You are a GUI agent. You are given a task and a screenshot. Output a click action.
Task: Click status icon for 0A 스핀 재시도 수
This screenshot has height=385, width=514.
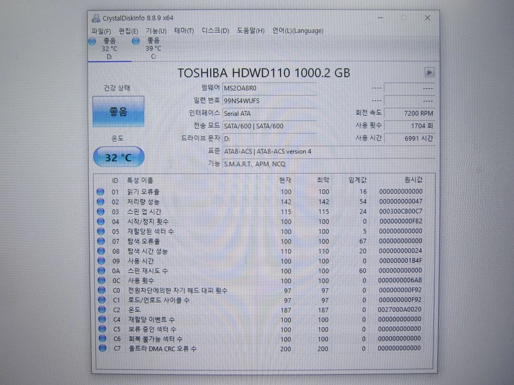click(102, 271)
